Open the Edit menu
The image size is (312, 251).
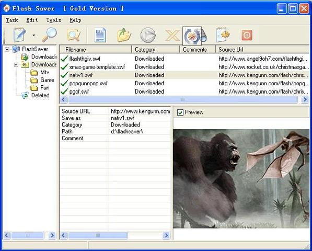[x=32, y=20]
